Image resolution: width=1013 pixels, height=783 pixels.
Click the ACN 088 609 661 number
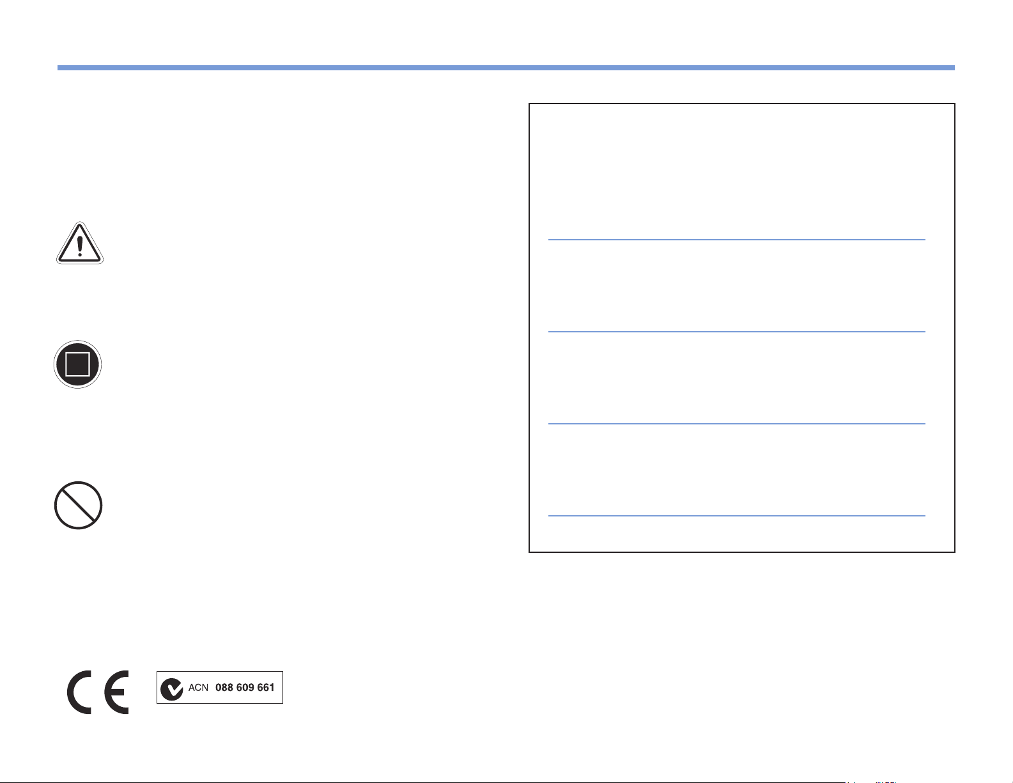pyautogui.click(x=245, y=688)
